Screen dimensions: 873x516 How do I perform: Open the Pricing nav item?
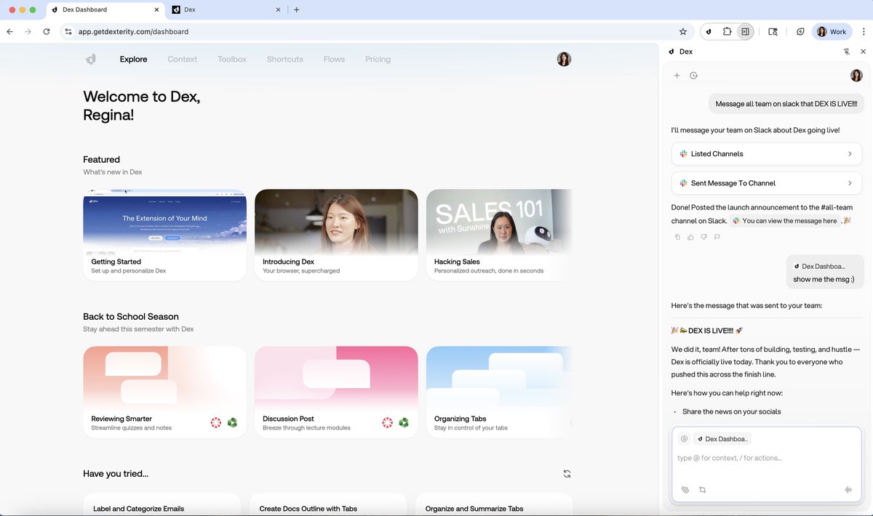(378, 60)
